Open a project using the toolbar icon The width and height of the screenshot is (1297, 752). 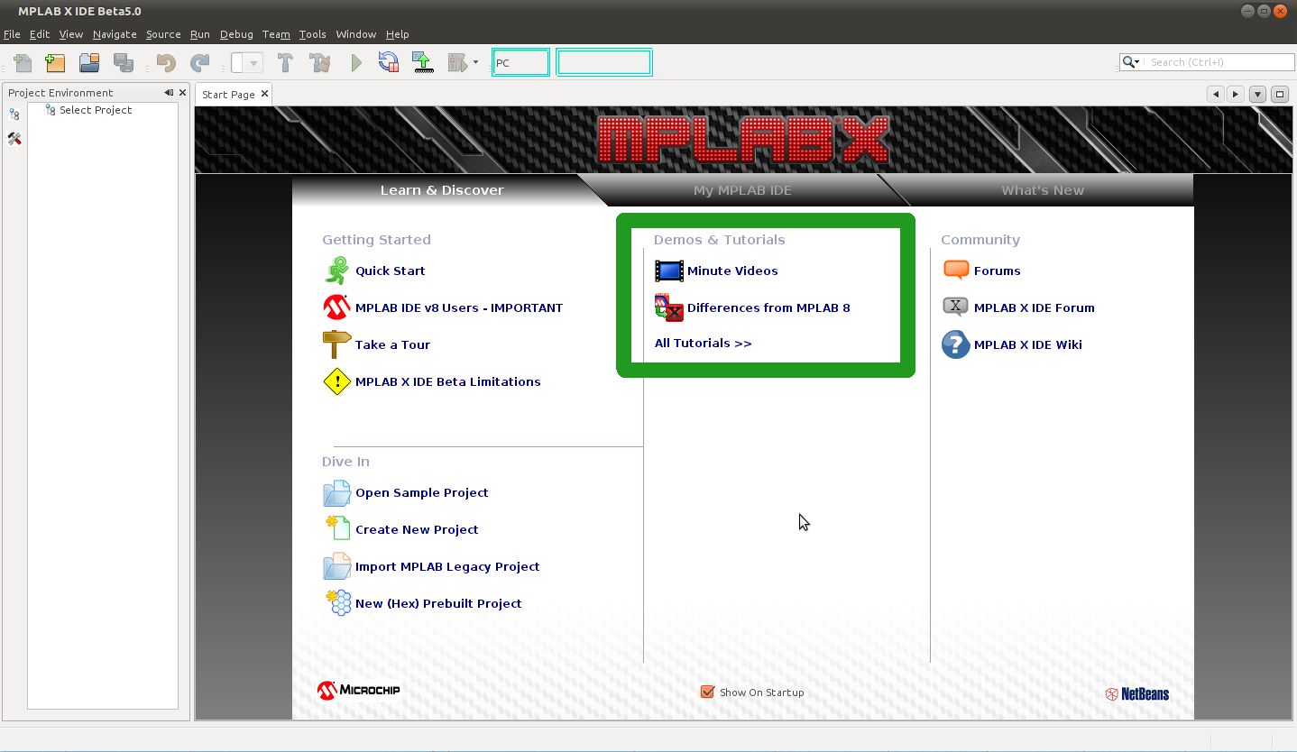click(x=89, y=62)
